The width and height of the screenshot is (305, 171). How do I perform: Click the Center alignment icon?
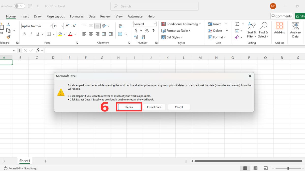[91, 34]
